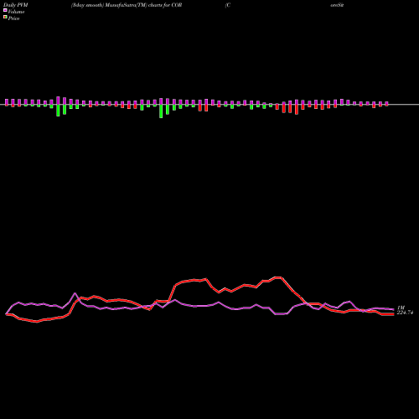Click the Volume legend color swatch
The width and height of the screenshot is (419, 419).
[x=5, y=10]
